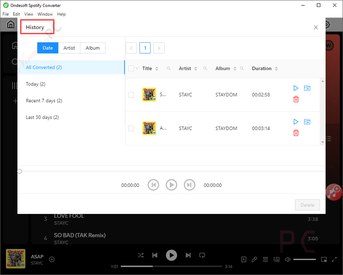The height and width of the screenshot is (275, 343).
Task: Switch to the Artist tab
Action: (x=69, y=48)
